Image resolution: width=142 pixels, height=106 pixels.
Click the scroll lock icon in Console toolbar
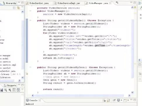coord(108,100)
